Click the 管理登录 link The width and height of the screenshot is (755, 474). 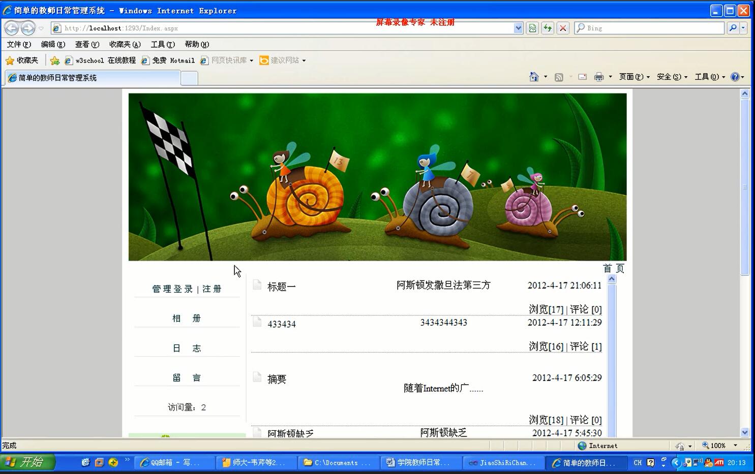(x=173, y=289)
